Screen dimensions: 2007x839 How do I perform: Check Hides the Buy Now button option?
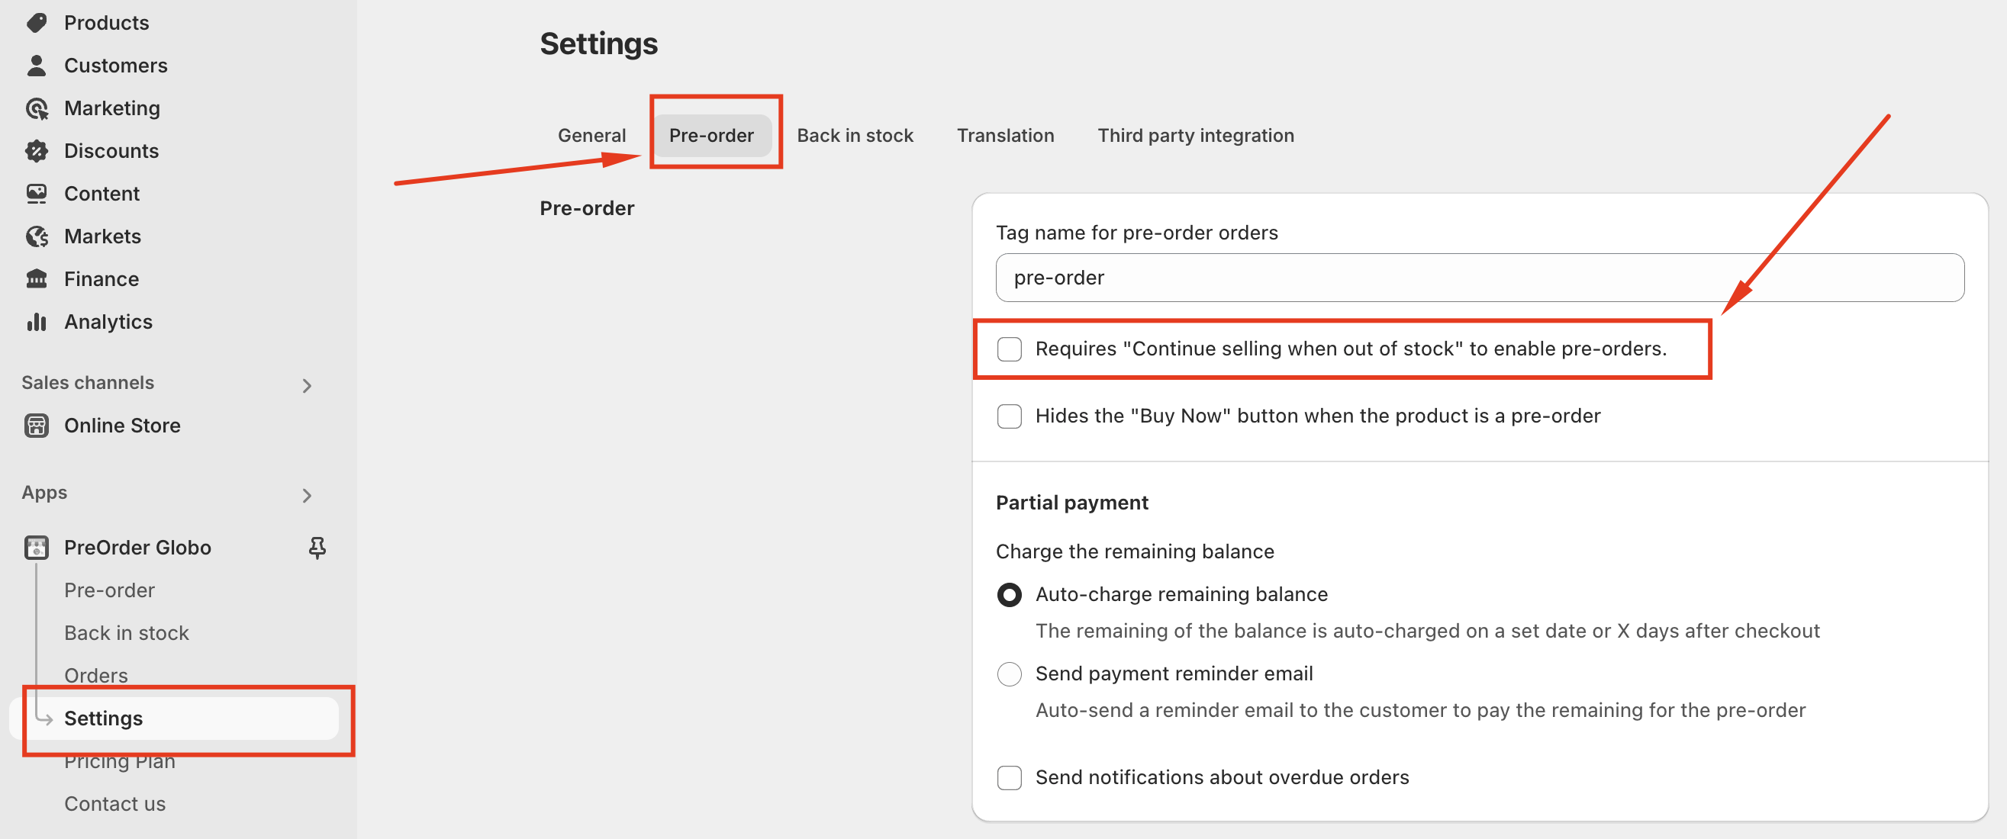1009,416
